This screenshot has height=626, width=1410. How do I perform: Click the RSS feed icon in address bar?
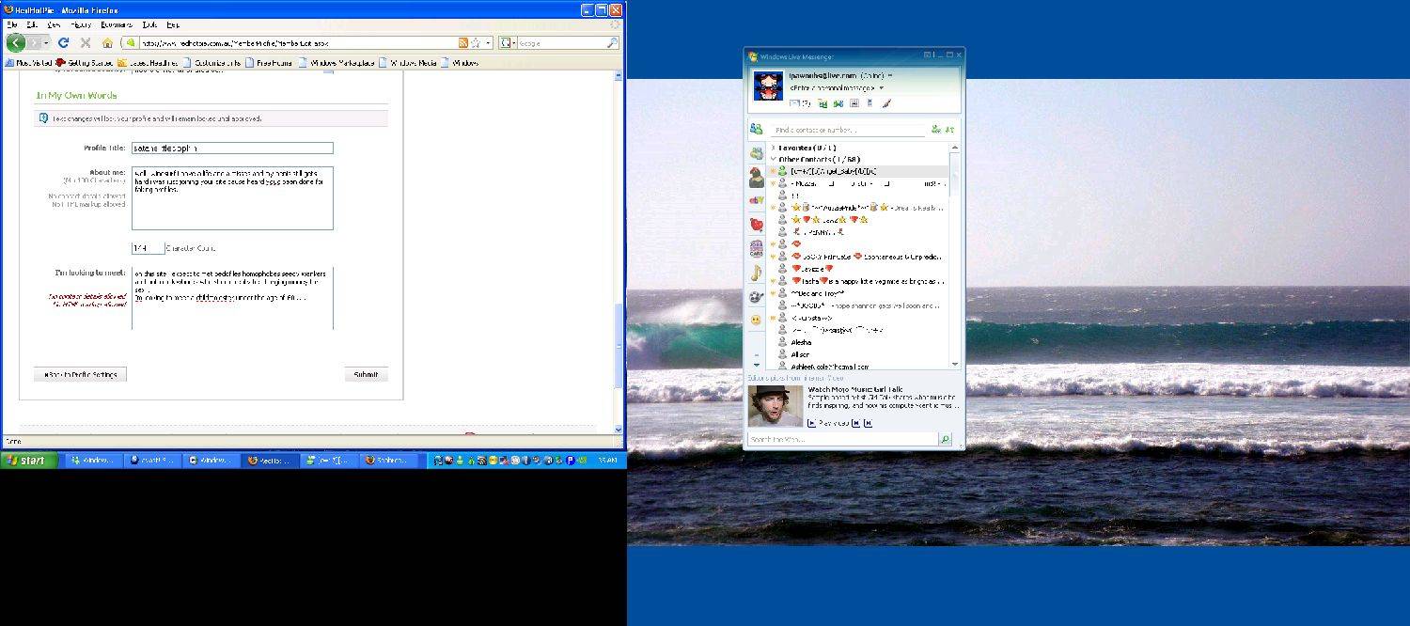[462, 42]
